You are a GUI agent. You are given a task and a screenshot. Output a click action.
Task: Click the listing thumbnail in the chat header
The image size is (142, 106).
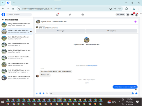tap(38, 21)
